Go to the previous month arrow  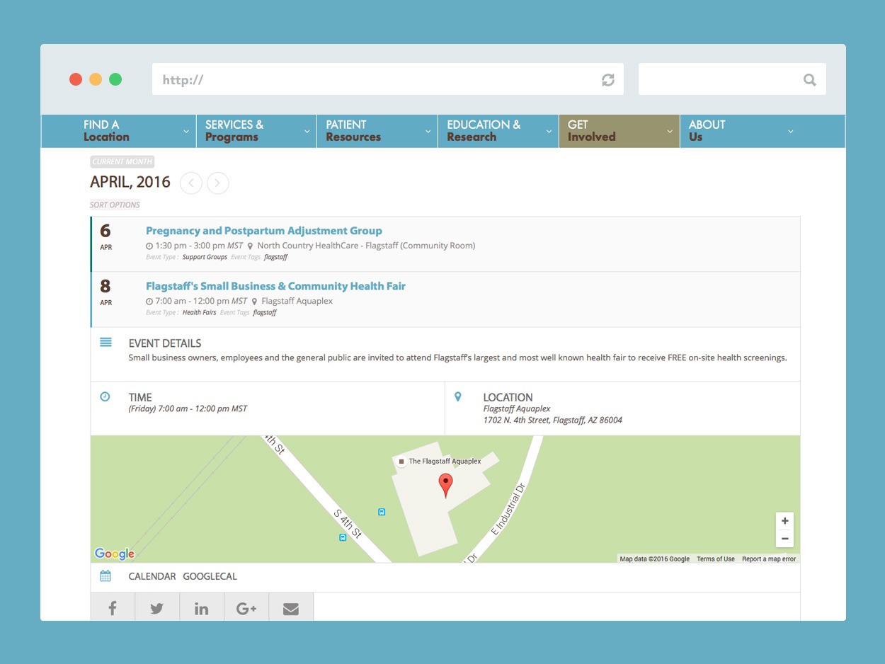click(x=191, y=183)
